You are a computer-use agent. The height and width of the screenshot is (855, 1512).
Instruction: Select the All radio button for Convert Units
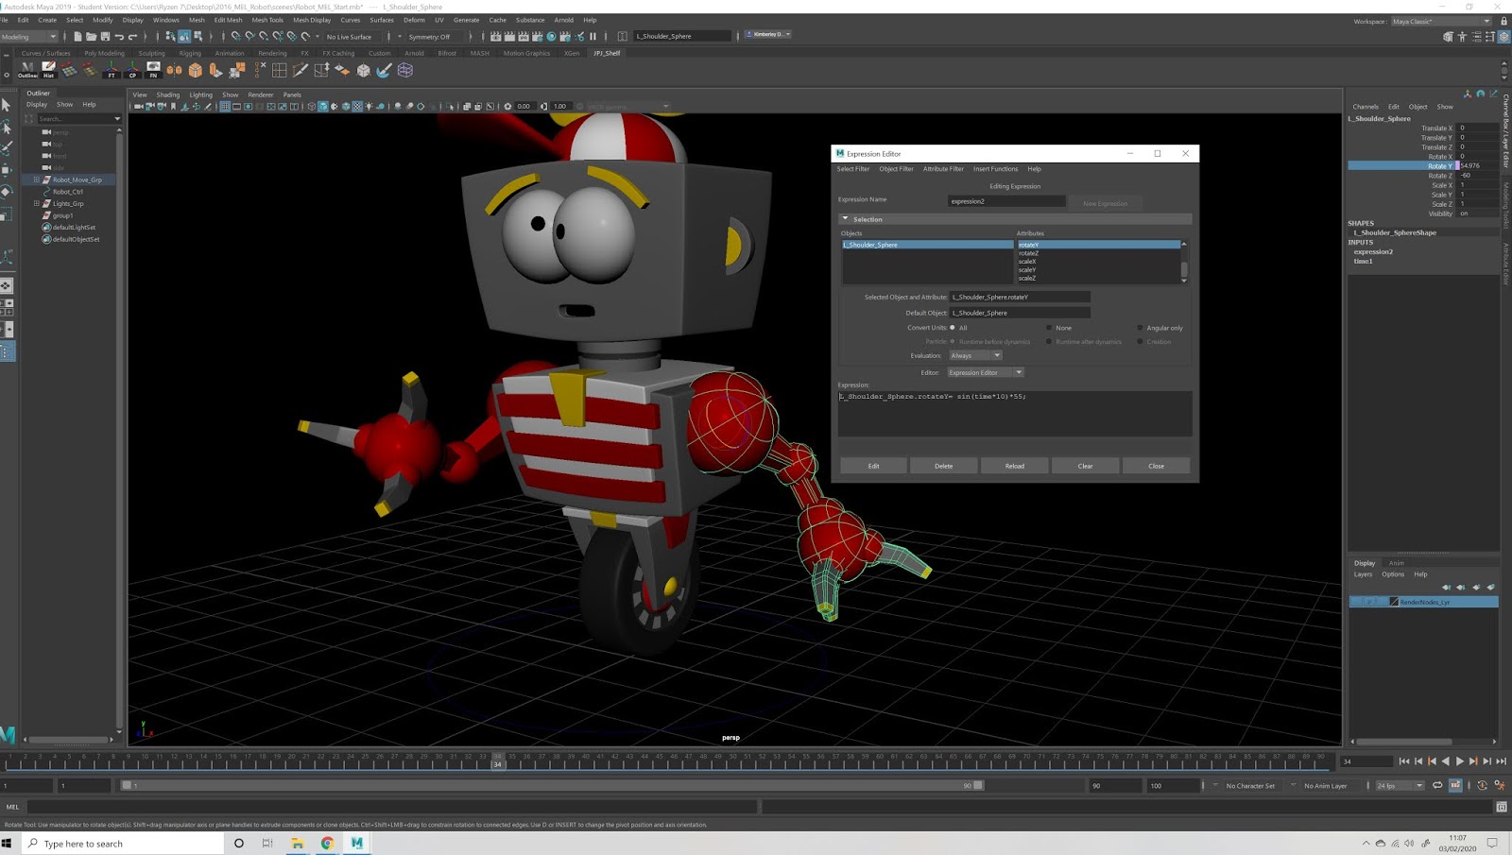point(953,327)
